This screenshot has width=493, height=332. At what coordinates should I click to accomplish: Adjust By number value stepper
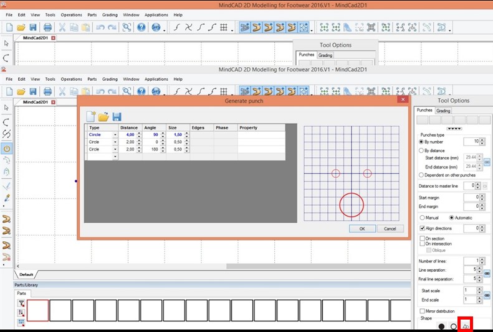click(482, 142)
